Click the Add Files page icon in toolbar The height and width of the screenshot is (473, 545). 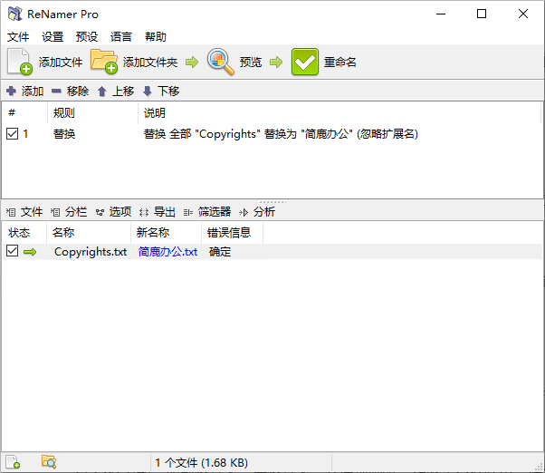click(x=20, y=62)
